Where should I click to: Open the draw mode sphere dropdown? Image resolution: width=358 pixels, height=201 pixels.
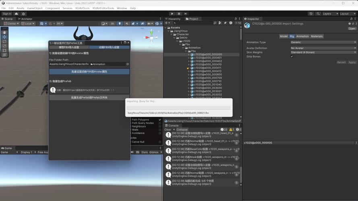pos(104,23)
